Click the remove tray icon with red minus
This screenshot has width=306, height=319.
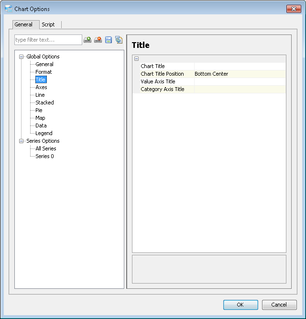pos(98,40)
